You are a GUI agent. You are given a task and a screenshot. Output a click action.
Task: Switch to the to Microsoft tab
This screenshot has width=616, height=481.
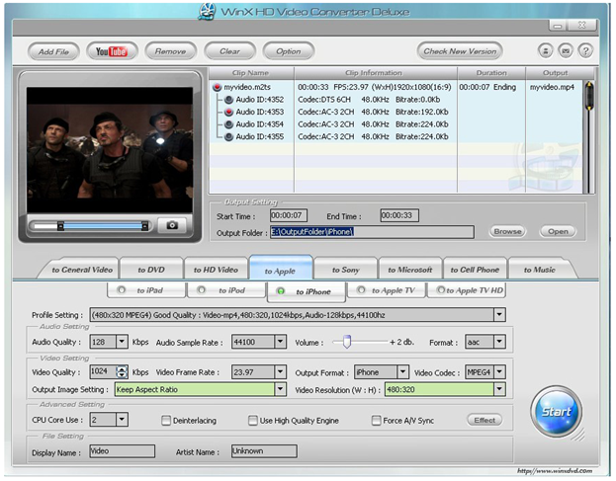(409, 270)
